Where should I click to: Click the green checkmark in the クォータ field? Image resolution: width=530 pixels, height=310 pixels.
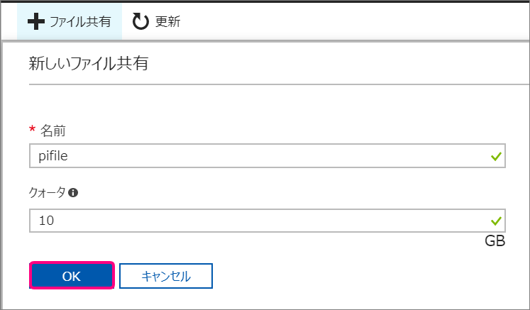pyautogui.click(x=496, y=221)
